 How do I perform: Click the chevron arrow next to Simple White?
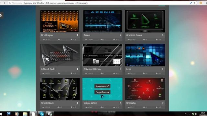pos(120,103)
